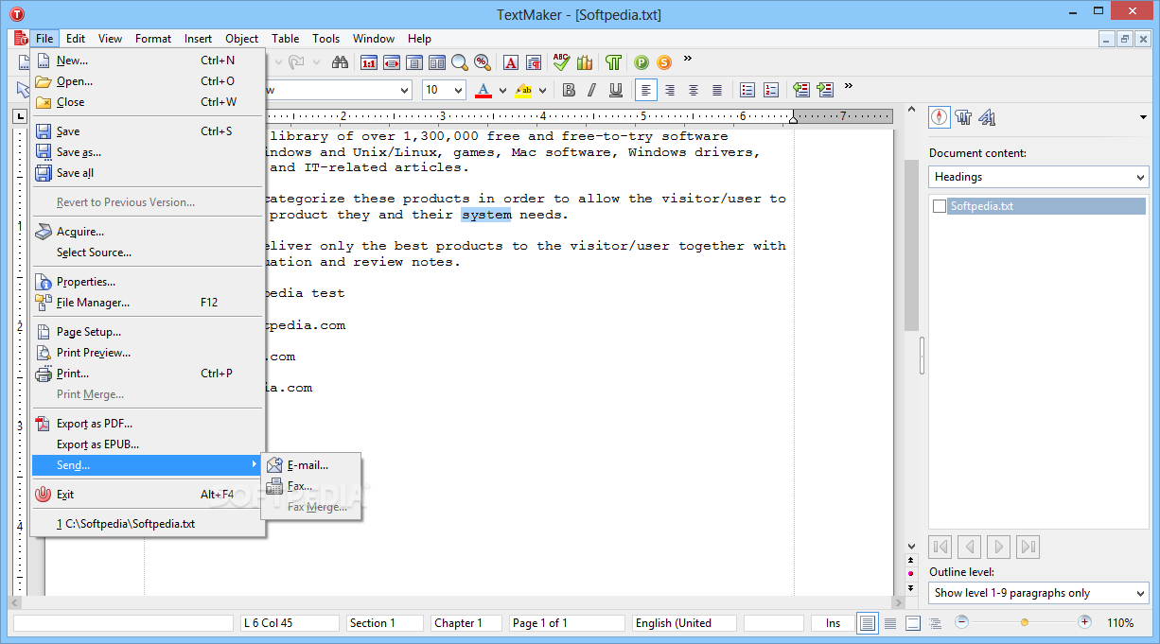Click the zoom slider handle

pyautogui.click(x=1024, y=622)
